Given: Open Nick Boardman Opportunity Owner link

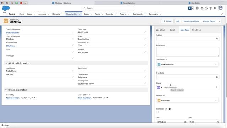Looking at the screenshot, I should point(13,32).
